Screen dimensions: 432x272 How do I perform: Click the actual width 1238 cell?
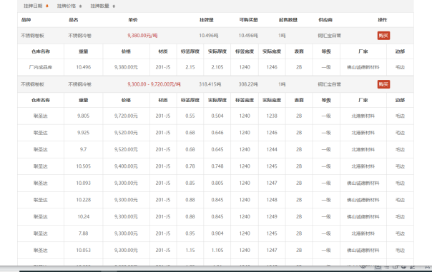[x=272, y=116]
